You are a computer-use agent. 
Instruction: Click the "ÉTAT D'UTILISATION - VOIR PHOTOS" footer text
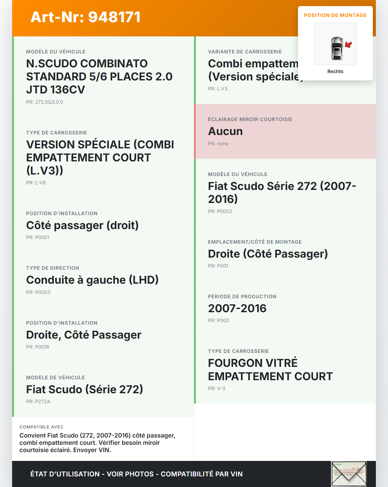click(136, 474)
